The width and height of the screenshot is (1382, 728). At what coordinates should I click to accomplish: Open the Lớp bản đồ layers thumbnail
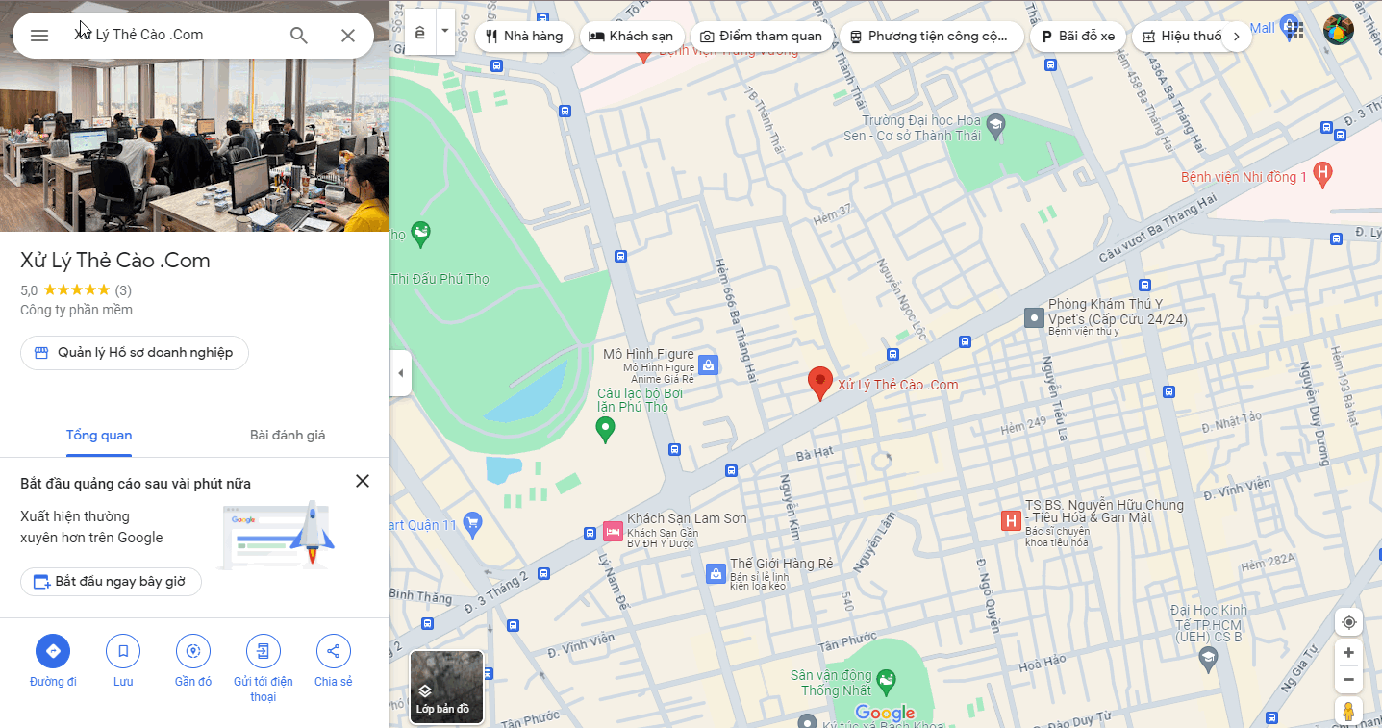pos(446,687)
